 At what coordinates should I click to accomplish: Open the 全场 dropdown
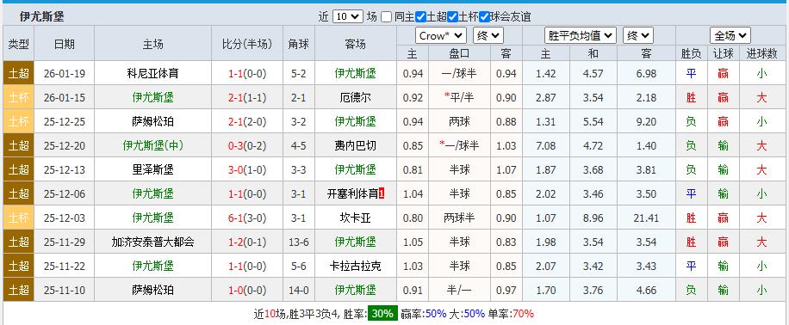[730, 35]
